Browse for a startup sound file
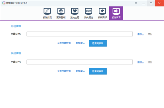The image size is (164, 108). 140,34
